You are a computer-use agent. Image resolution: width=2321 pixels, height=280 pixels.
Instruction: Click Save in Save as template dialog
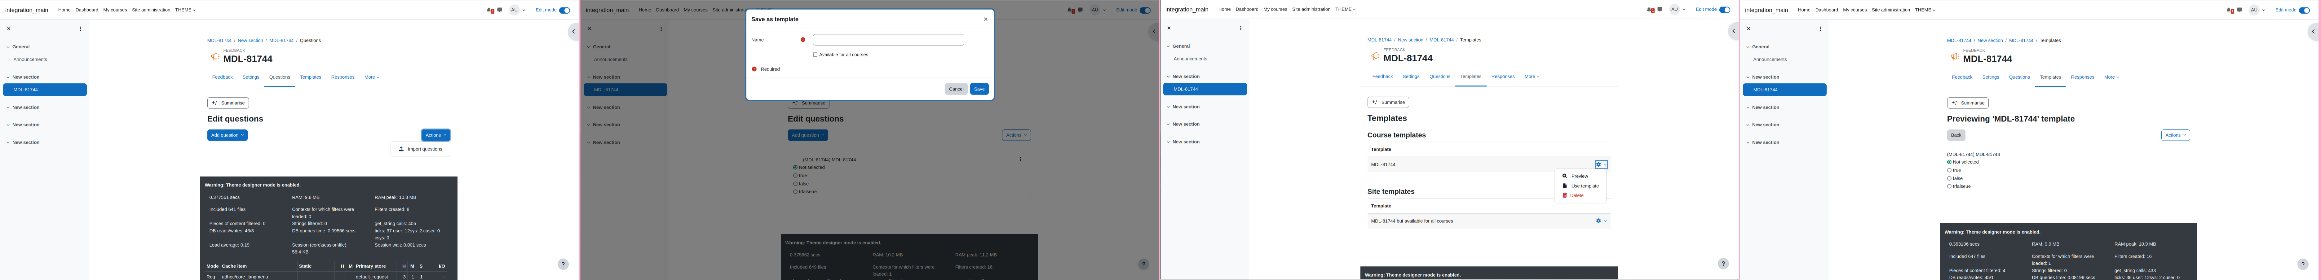tap(979, 89)
